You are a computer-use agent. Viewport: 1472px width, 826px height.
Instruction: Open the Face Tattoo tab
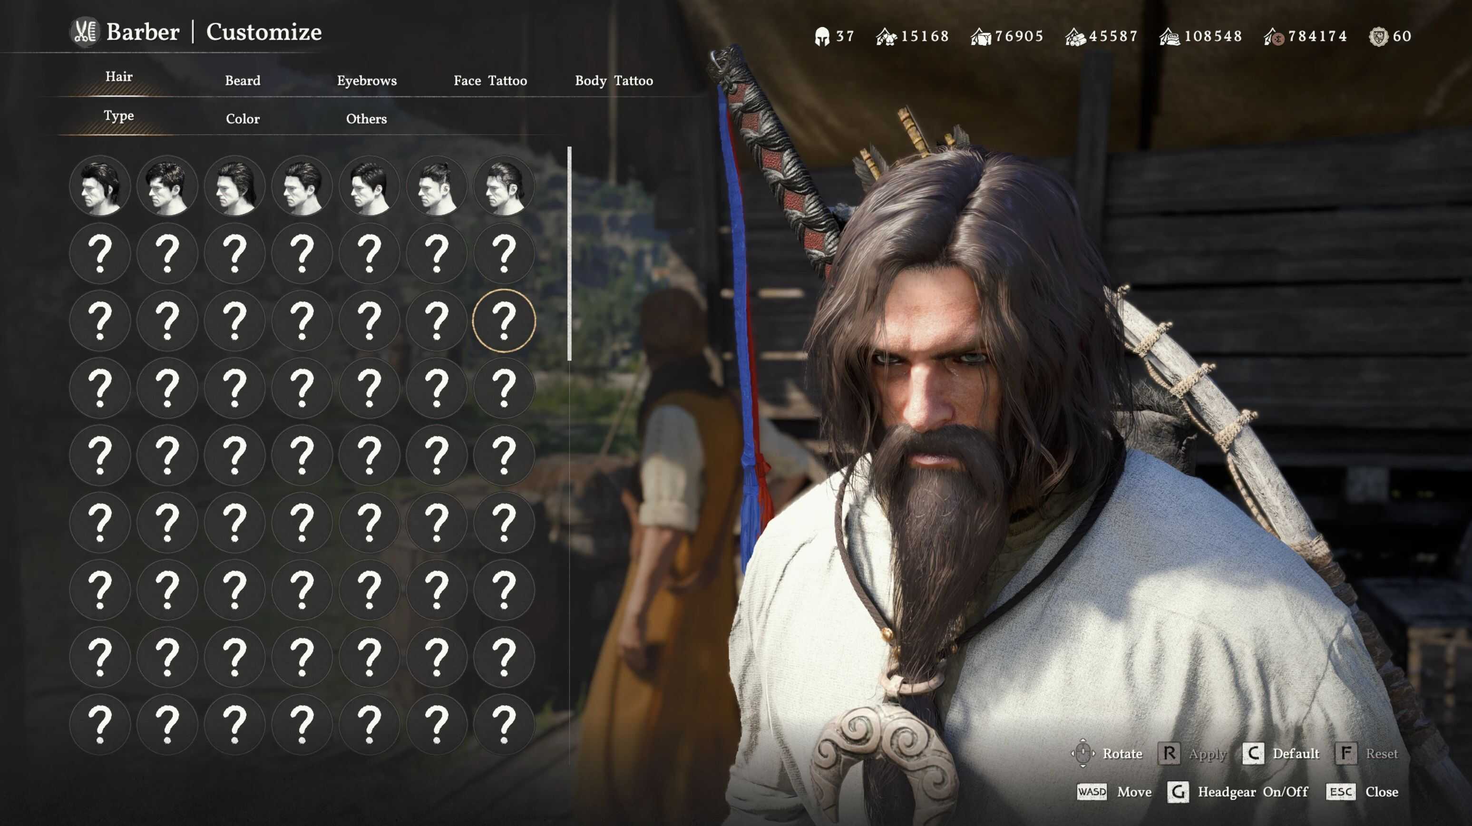pos(490,80)
